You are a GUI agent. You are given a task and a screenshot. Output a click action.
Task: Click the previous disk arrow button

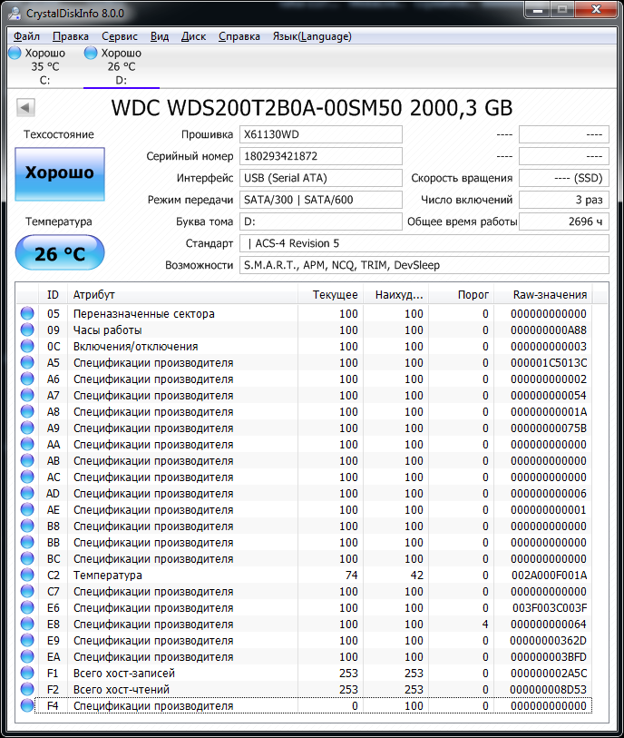25,107
